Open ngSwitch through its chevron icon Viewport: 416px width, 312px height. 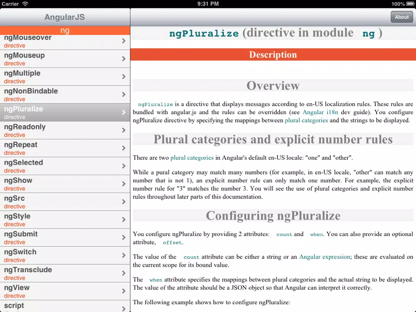pyautogui.click(x=124, y=255)
